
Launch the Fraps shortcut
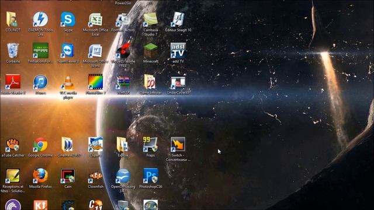point(150,144)
